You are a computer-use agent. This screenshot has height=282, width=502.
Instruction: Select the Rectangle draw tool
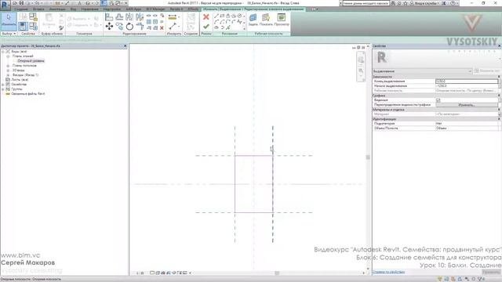[x=222, y=16]
